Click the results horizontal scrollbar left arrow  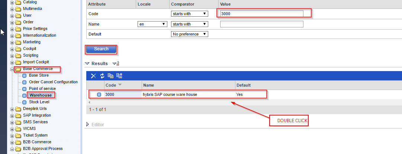tap(89, 101)
